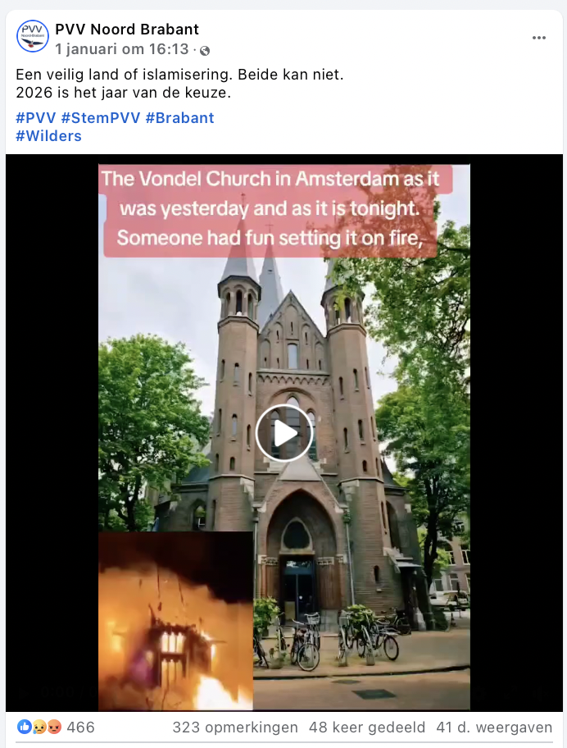
Task: Open the #Brabant hashtag
Action: click(179, 118)
